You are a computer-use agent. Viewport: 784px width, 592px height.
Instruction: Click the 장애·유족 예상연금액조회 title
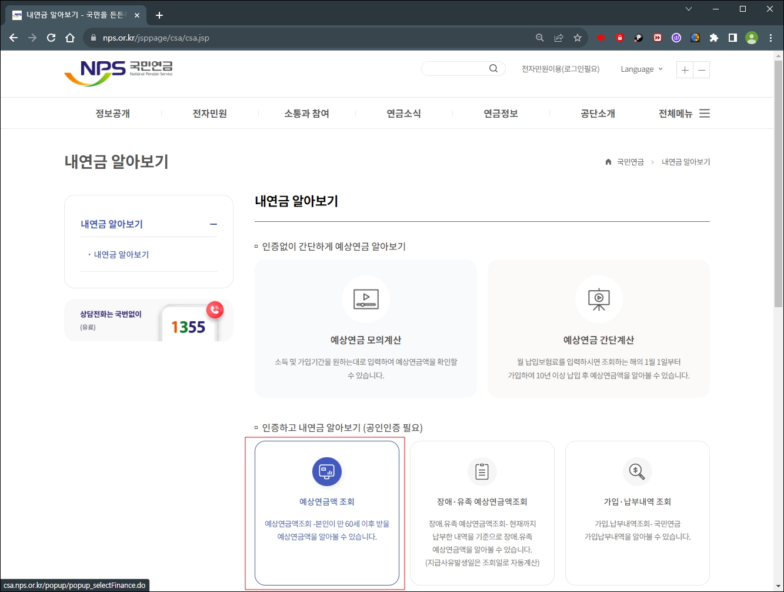pos(482,502)
